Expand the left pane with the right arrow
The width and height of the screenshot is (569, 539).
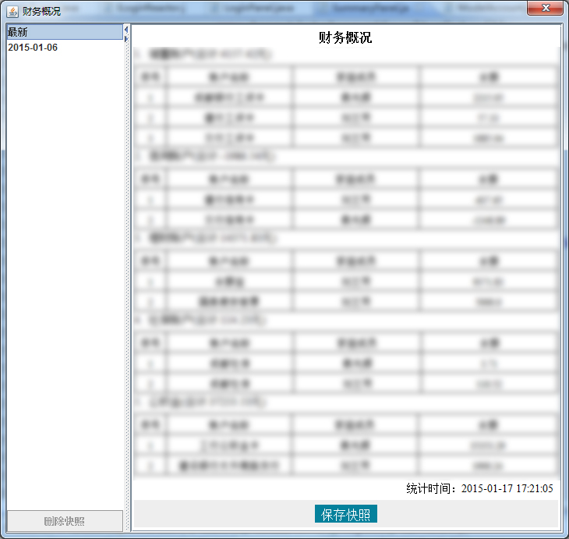pyautogui.click(x=126, y=38)
